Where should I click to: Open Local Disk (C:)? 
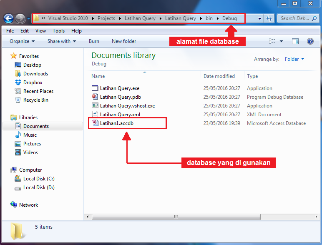pos(39,179)
